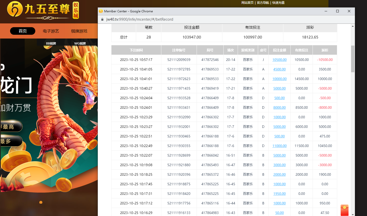This screenshot has width=367, height=216.
Task: Open 5000.00 link in row 521111932001
Action: click(280, 127)
